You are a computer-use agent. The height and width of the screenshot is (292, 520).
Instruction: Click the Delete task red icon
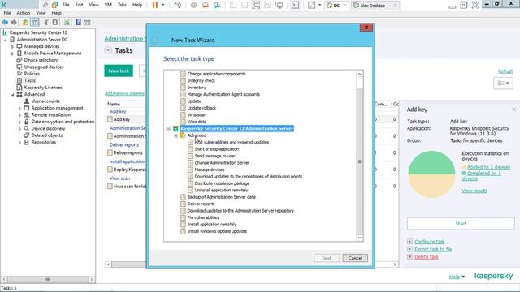click(409, 257)
